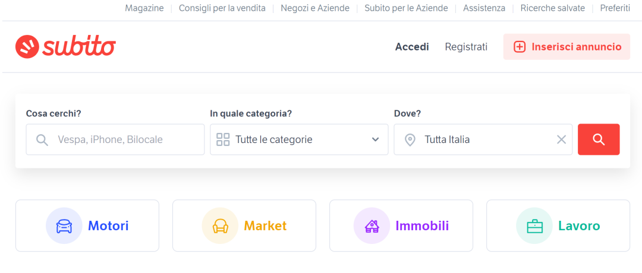Click the Dove location field
The height and width of the screenshot is (273, 642).
(x=483, y=139)
